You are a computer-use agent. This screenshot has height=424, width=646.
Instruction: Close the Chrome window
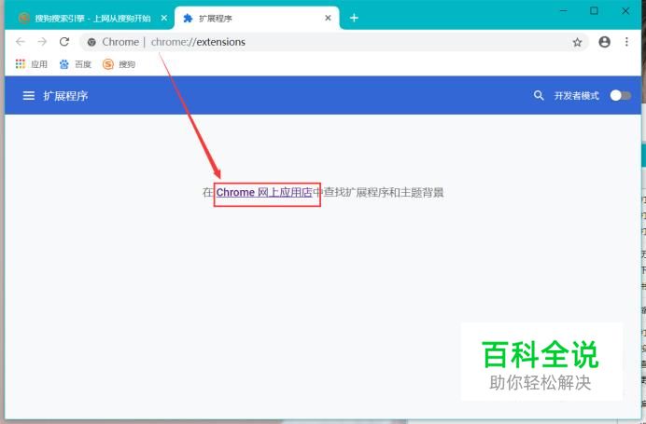[625, 10]
